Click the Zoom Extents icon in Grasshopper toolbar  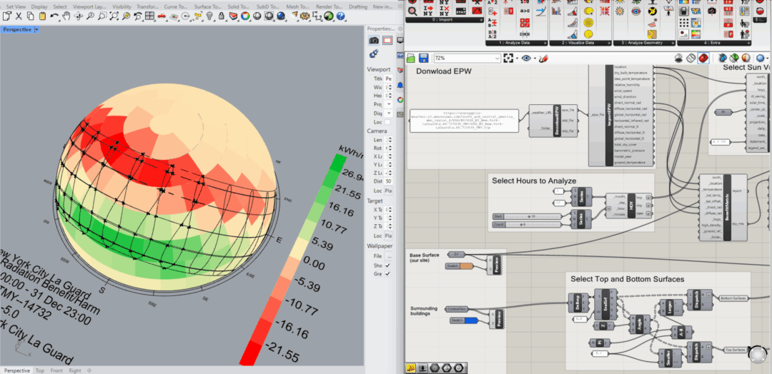click(509, 58)
